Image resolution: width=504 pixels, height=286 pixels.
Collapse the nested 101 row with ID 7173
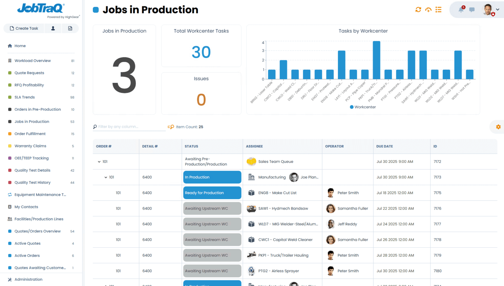(x=106, y=178)
